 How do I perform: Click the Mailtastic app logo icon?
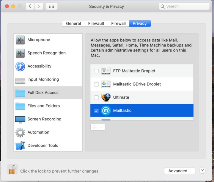[106, 110]
